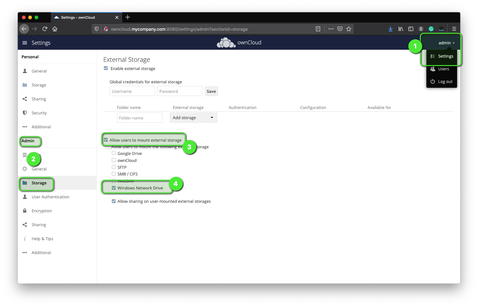Uncheck Enable external storage
478x307 pixels.
(105, 68)
